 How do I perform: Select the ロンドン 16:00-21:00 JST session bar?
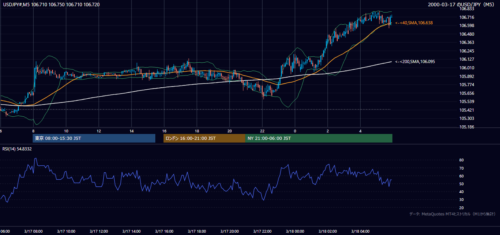coord(204,138)
